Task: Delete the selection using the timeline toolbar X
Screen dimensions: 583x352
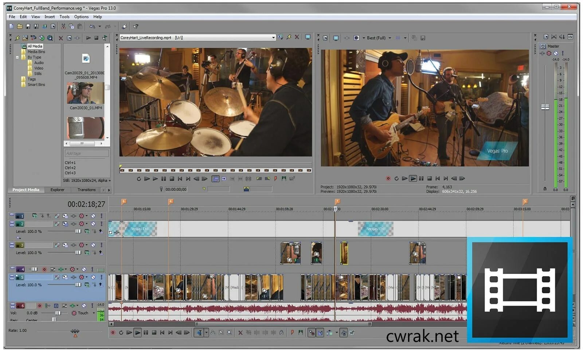Action: click(x=240, y=333)
